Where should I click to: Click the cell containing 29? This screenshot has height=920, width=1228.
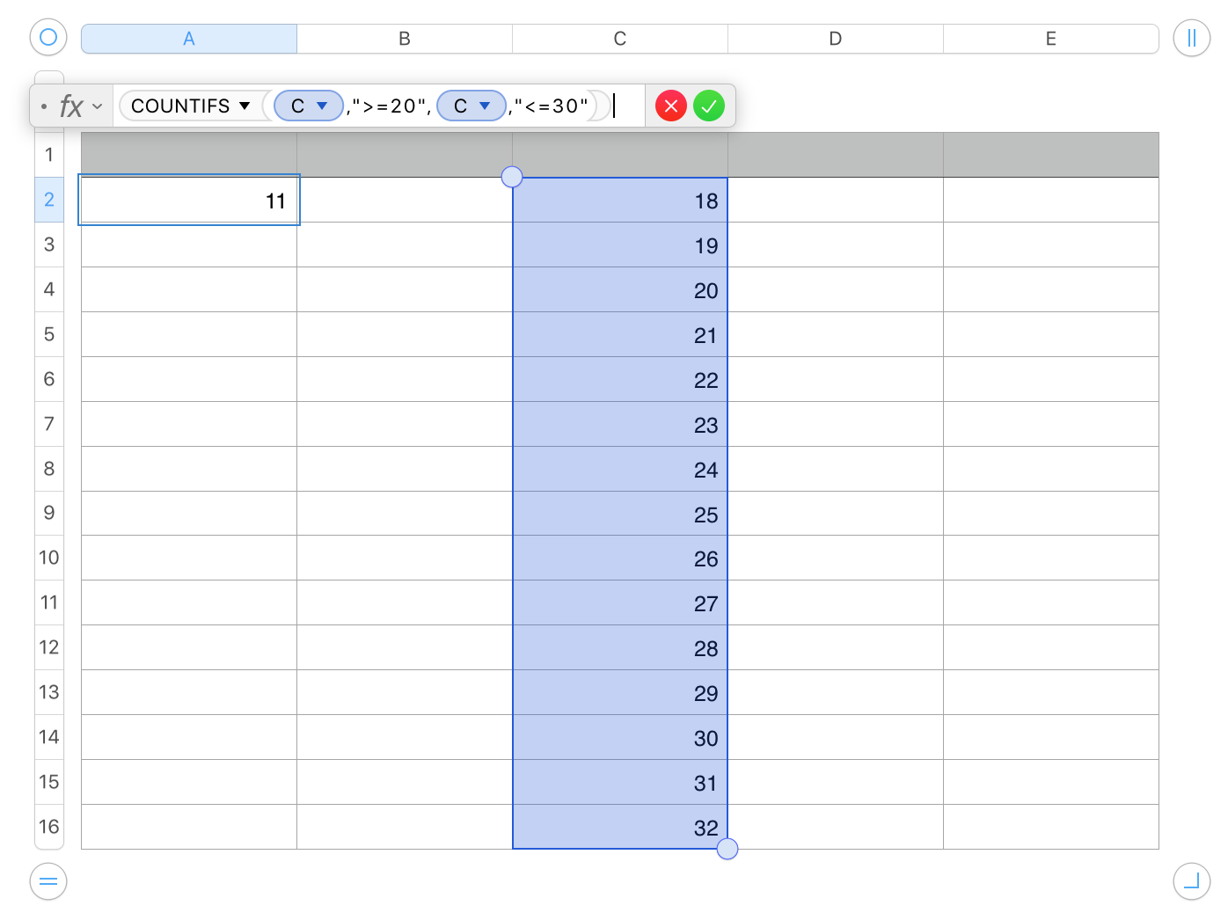(x=620, y=692)
